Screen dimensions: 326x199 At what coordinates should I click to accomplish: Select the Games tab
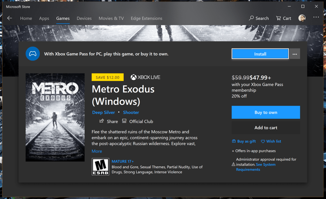coord(63,18)
